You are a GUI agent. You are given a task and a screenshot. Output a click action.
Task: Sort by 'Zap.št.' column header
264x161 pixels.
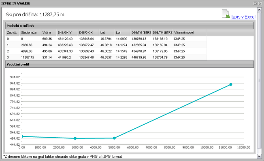pos(13,33)
